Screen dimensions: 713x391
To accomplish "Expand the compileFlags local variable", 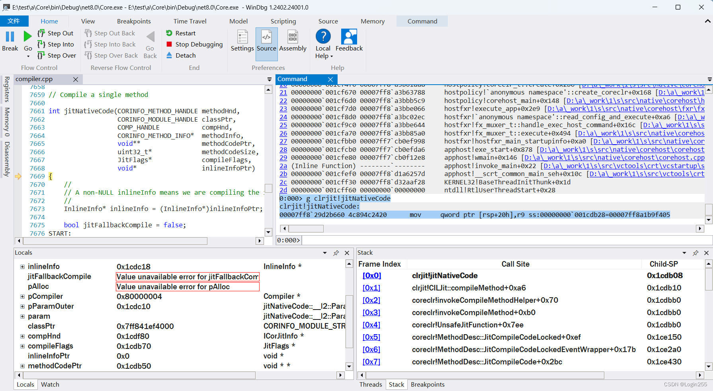I will click(x=22, y=346).
